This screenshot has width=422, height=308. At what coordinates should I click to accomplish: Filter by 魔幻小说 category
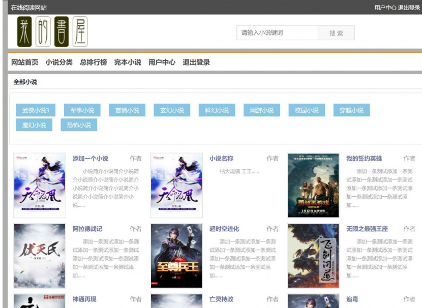click(34, 125)
